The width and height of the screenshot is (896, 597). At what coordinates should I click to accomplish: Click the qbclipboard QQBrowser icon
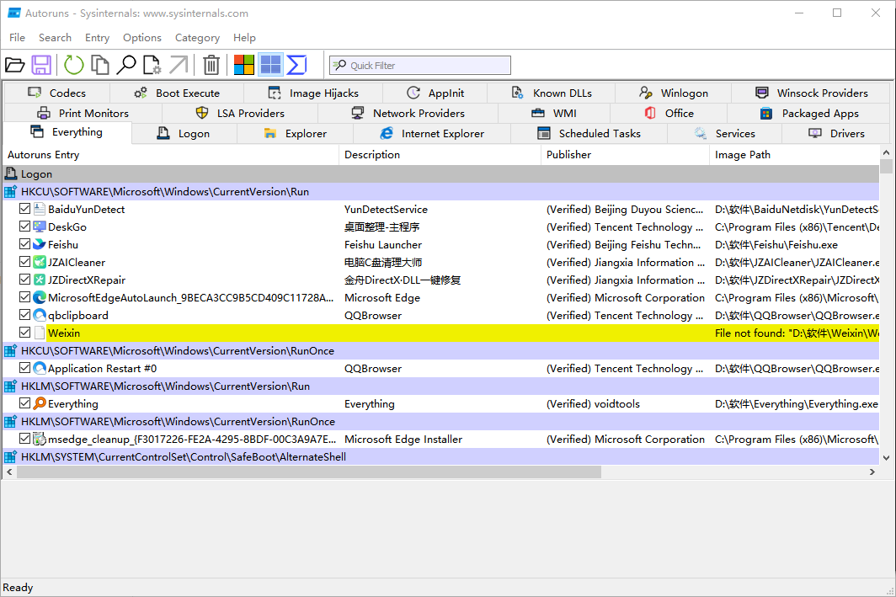[40, 316]
